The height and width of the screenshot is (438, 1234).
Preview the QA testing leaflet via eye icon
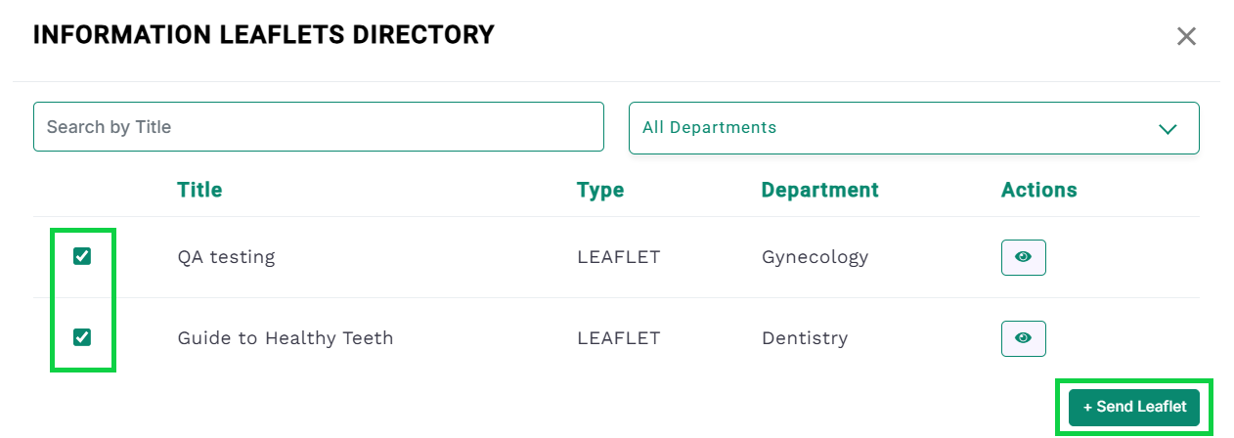click(x=1023, y=257)
